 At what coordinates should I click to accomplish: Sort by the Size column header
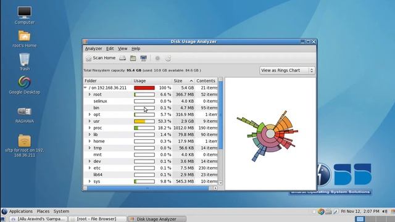click(183, 81)
